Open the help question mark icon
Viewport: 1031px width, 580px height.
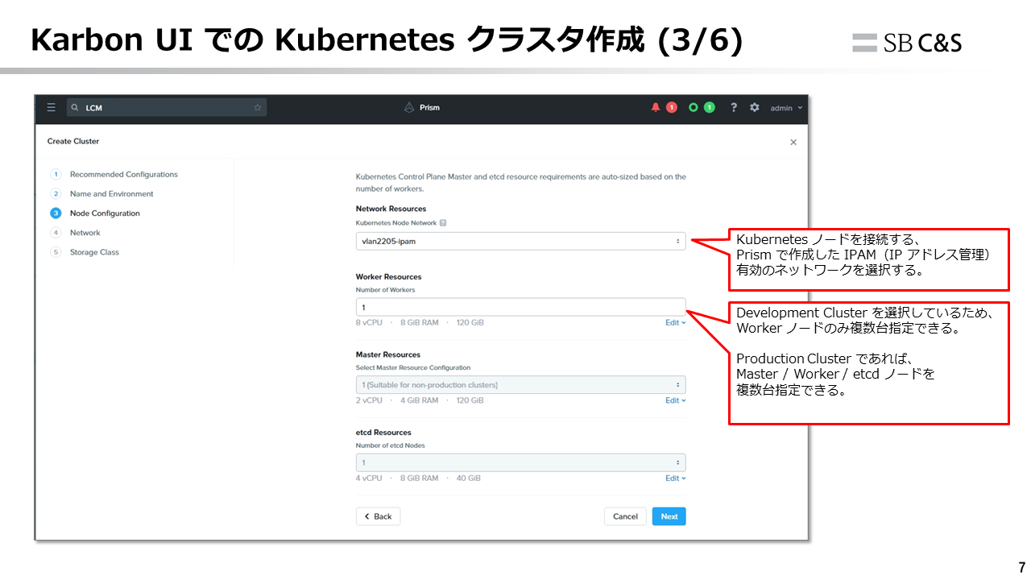[734, 107]
